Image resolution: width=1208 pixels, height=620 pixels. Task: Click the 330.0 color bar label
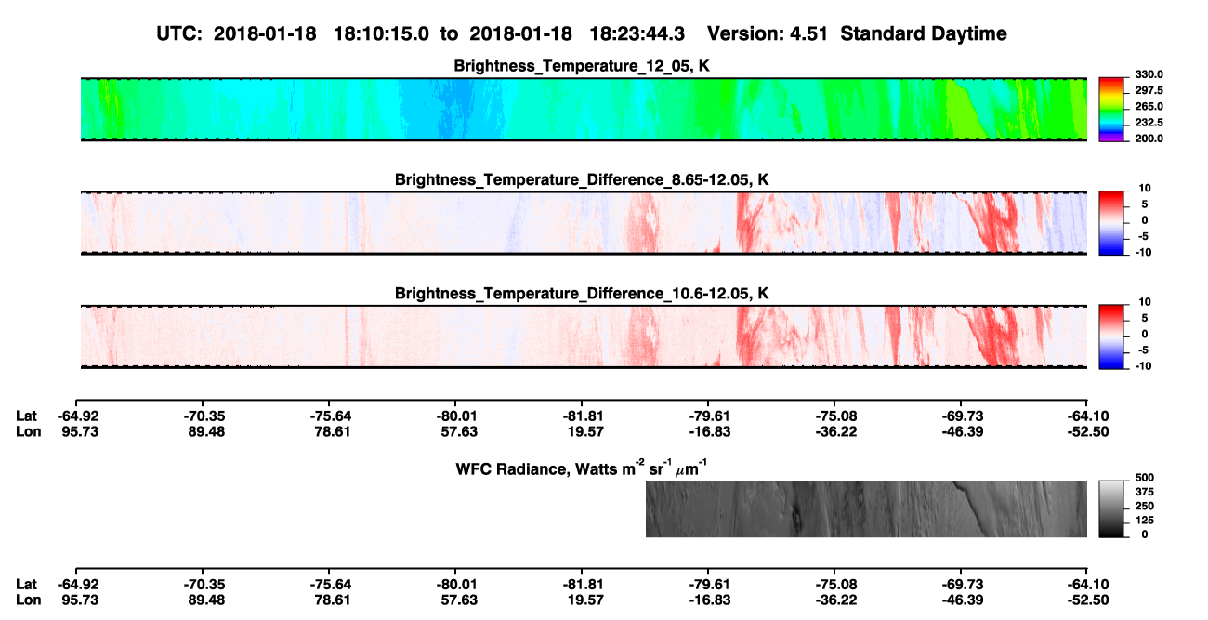coord(1149,74)
